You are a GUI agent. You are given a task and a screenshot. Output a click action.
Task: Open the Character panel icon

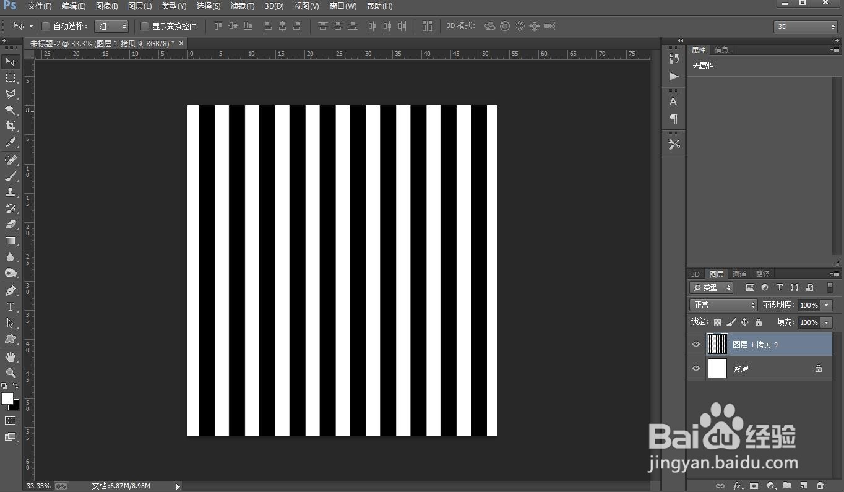click(674, 102)
